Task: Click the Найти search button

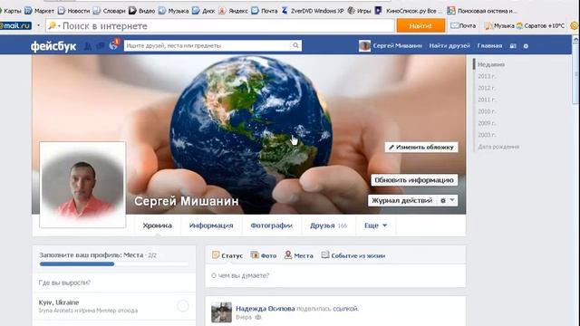Action: pyautogui.click(x=420, y=26)
